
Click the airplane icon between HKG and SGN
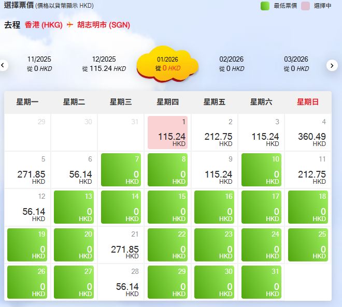click(x=70, y=25)
